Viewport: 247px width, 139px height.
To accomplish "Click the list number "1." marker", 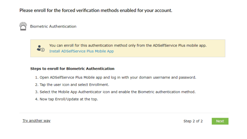I will click(x=37, y=77).
